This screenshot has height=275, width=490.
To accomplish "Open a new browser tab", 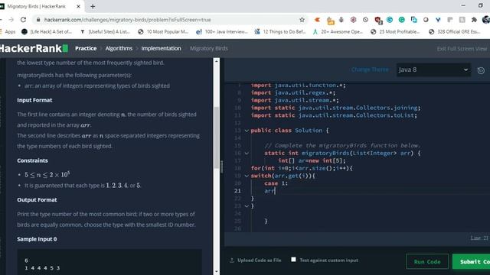I will point(93,6).
